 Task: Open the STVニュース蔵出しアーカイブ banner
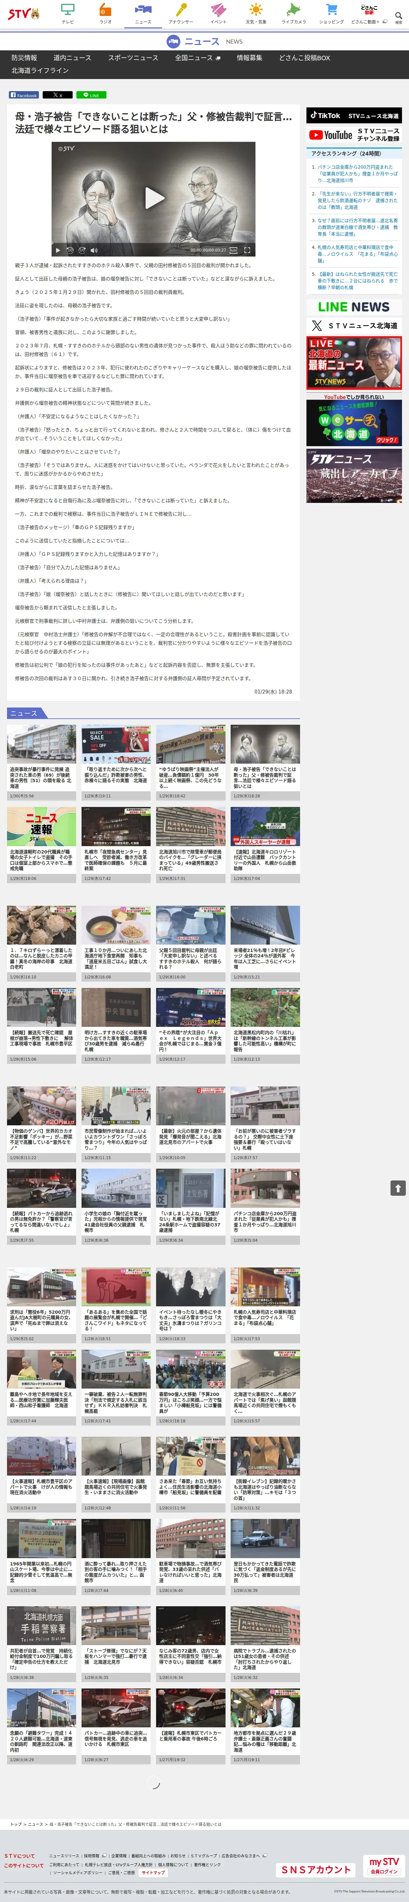point(354,476)
